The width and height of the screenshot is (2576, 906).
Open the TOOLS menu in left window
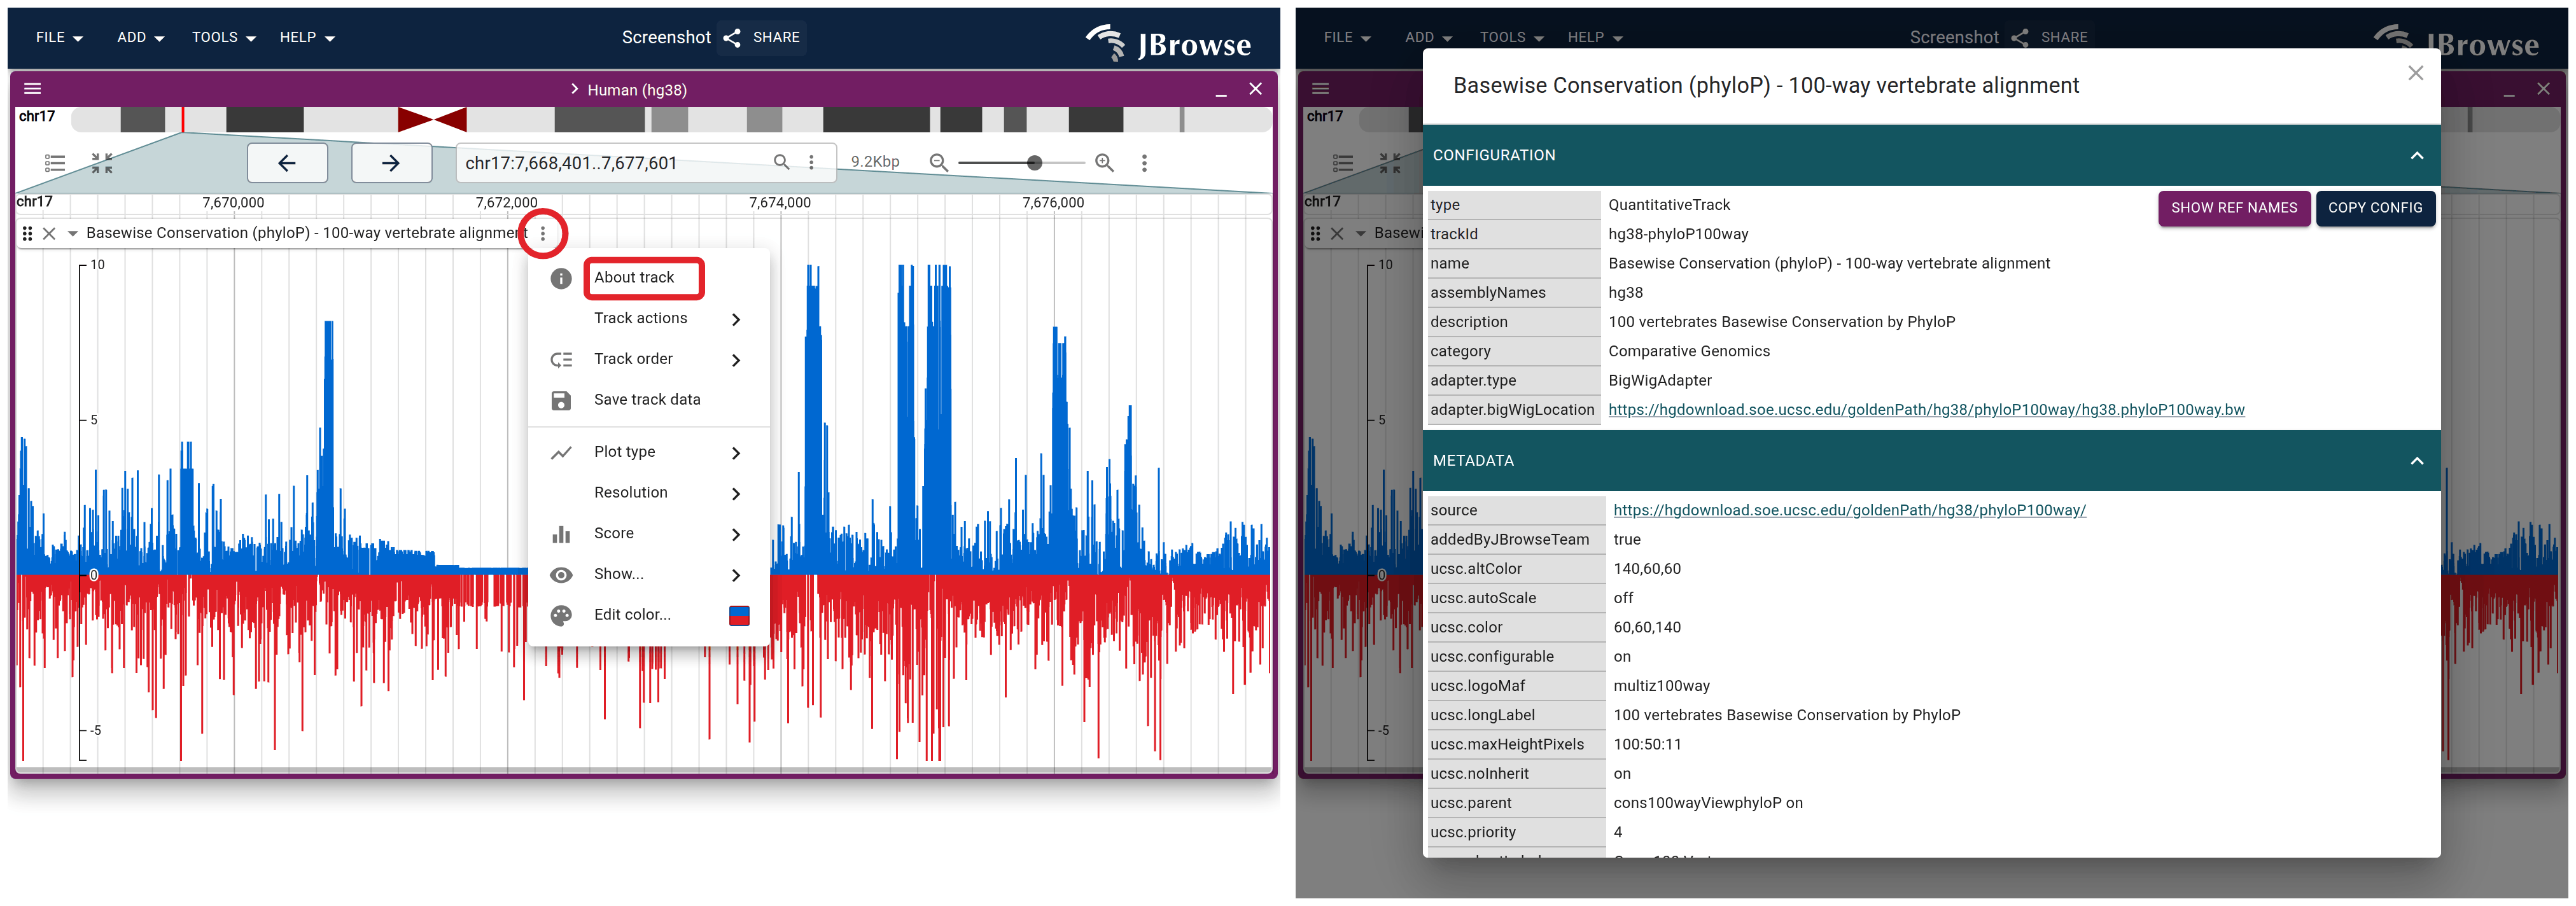pyautogui.click(x=224, y=38)
